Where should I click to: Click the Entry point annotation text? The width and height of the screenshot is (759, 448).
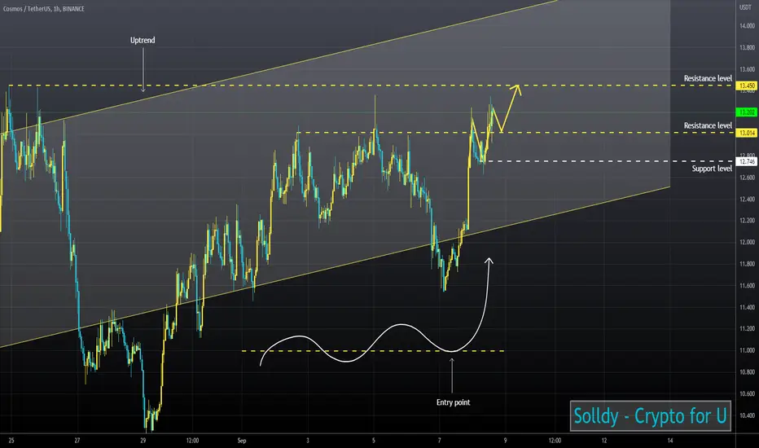coord(453,402)
